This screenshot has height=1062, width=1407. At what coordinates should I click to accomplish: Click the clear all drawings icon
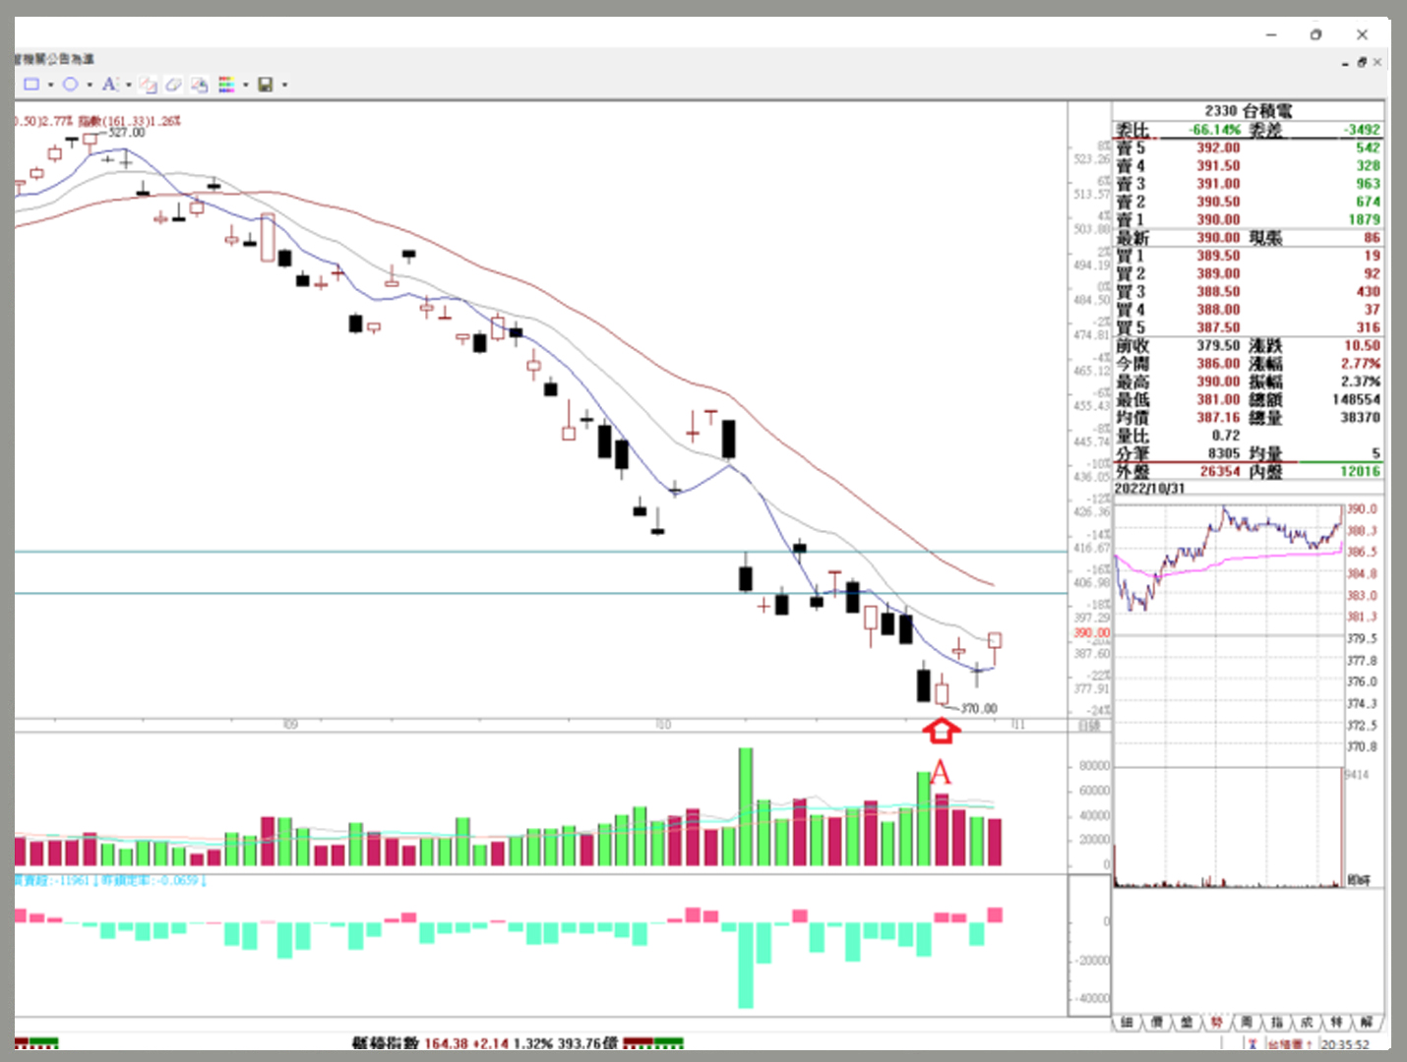[199, 85]
